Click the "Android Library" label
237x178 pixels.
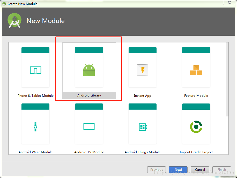89,95
